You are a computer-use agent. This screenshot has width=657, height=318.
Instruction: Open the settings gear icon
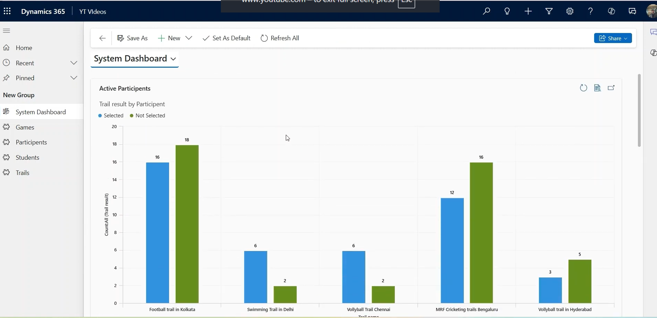tap(570, 11)
